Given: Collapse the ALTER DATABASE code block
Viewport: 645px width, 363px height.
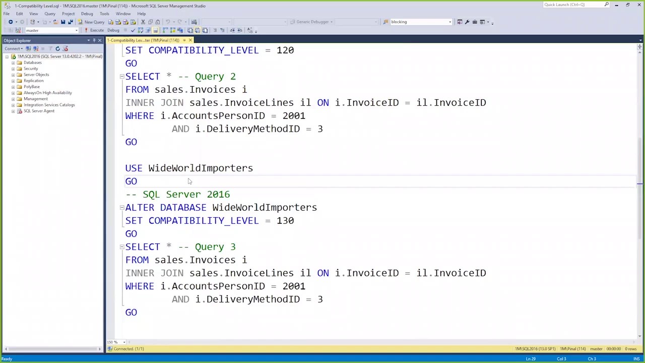Looking at the screenshot, I should click(x=121, y=208).
